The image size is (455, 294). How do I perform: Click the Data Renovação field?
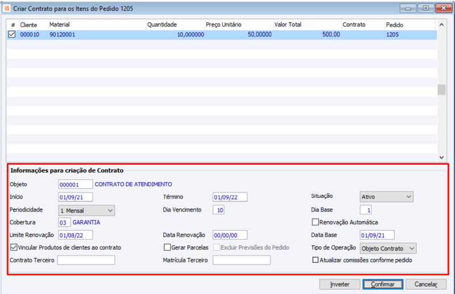click(x=230, y=235)
